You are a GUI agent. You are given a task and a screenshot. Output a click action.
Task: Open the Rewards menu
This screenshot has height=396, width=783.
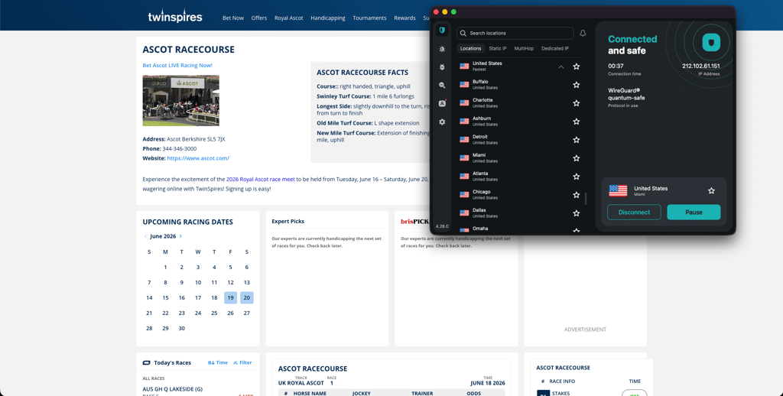click(404, 18)
